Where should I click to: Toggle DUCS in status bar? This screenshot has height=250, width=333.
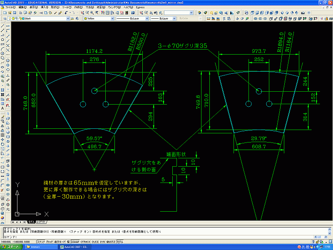pos(95,242)
